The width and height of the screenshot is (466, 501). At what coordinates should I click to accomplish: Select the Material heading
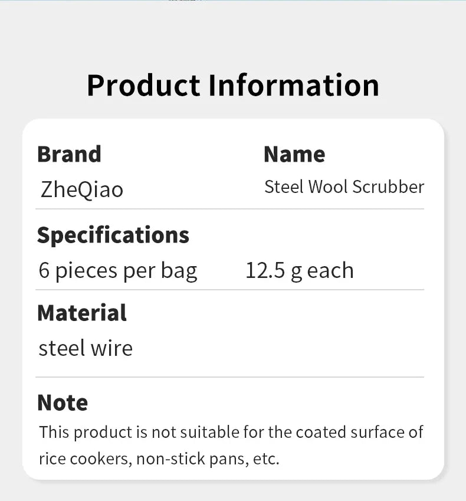(x=82, y=313)
